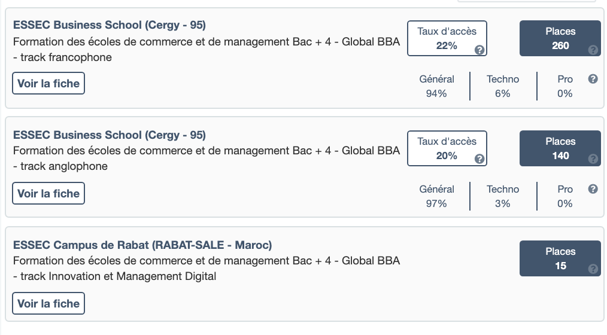Click the Places 140 badge
This screenshot has height=335, width=607.
[x=560, y=148]
